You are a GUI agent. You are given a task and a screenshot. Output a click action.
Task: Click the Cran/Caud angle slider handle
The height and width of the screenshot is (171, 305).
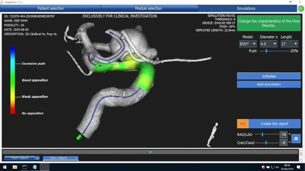266,142
